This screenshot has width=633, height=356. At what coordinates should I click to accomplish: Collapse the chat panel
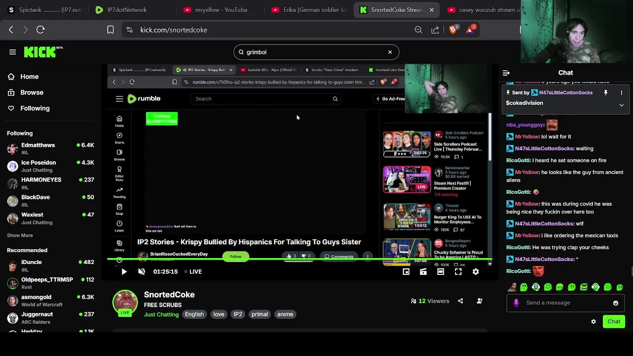[506, 73]
